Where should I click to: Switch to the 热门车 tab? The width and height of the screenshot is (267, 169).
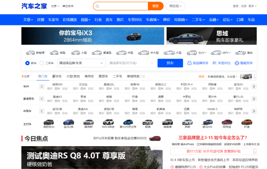click(43, 76)
